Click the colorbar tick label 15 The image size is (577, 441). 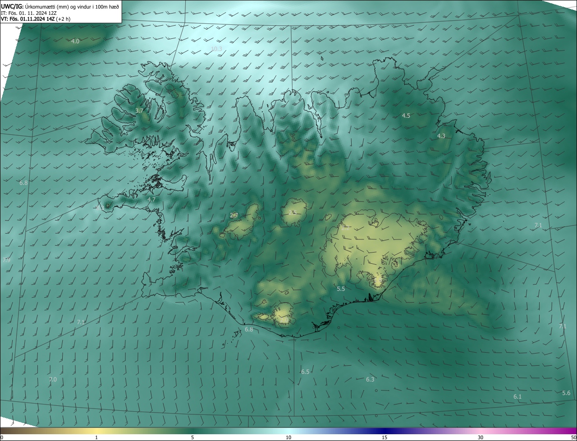click(385, 437)
